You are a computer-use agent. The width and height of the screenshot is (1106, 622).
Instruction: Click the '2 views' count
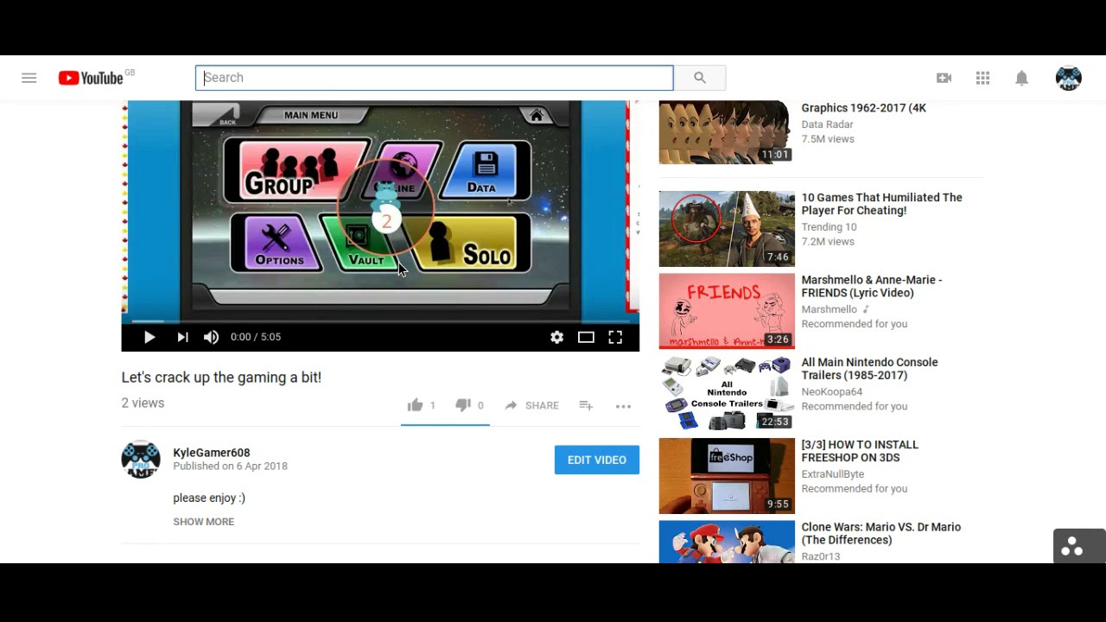point(143,403)
